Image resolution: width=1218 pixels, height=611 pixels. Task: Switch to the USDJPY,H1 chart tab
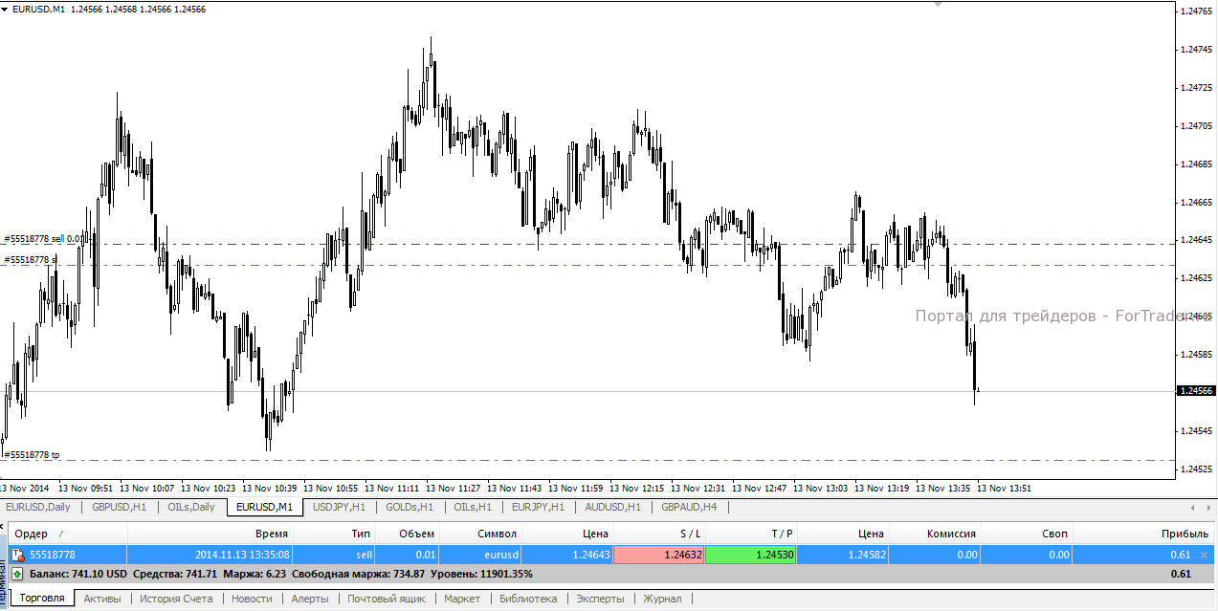[x=340, y=507]
